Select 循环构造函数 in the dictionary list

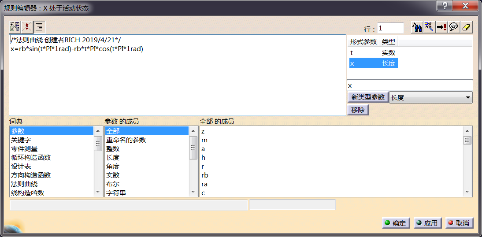coord(52,157)
